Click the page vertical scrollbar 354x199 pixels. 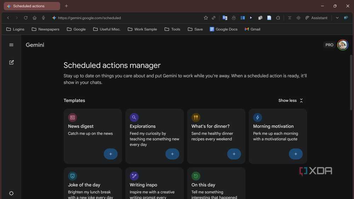point(351,82)
